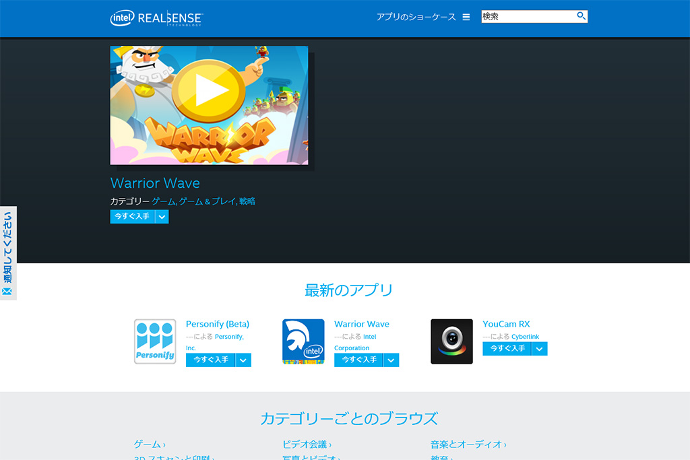Click the envelope icon on side tab
This screenshot has height=460, width=690.
click(7, 292)
